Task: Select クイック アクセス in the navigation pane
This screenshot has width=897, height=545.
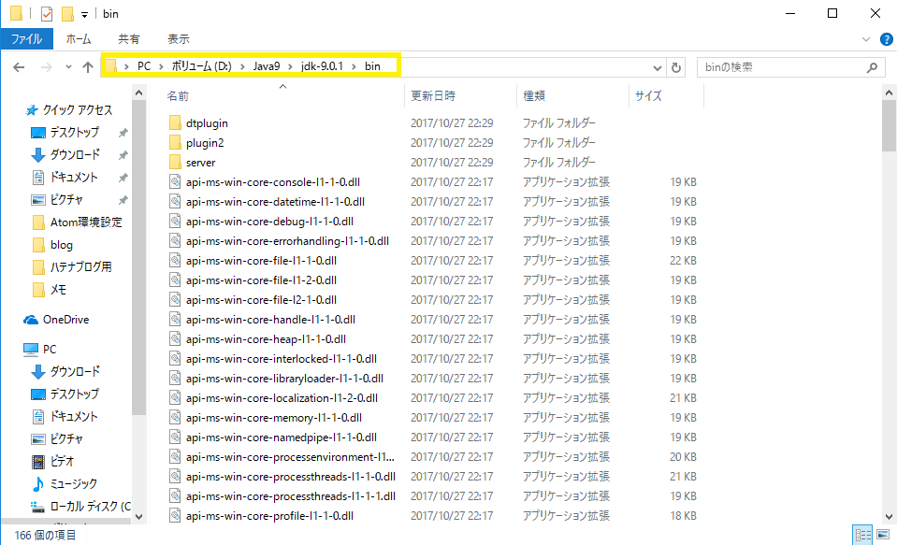Action: (78, 109)
